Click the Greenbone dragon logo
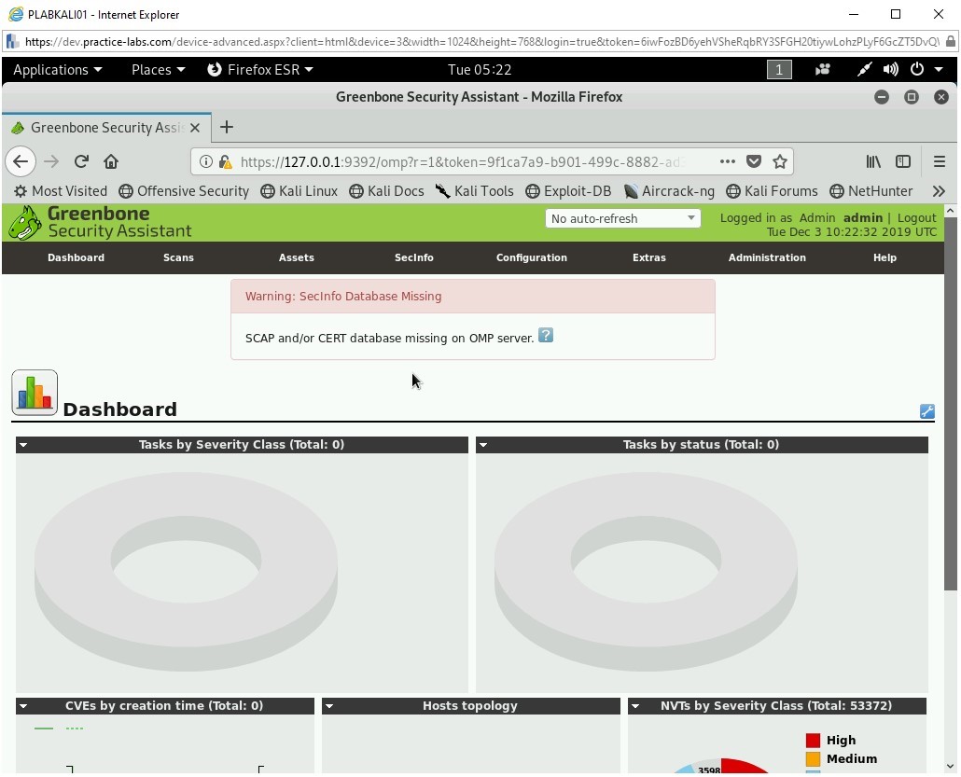Image resolution: width=961 pixels, height=777 pixels. coord(24,222)
